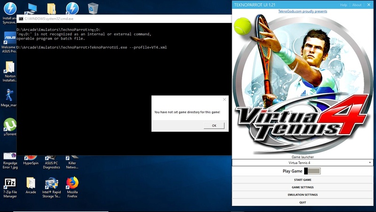Select the HyperSpin desktop shortcut
Viewport: 376px width, 212px height.
point(31,160)
